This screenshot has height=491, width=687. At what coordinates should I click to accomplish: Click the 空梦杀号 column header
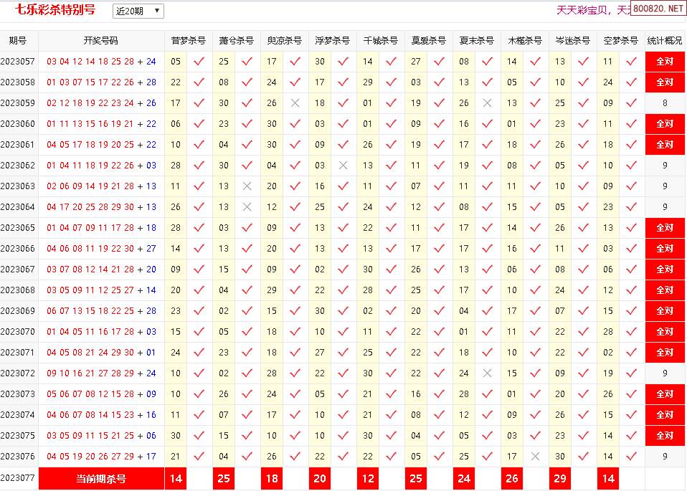pyautogui.click(x=621, y=41)
